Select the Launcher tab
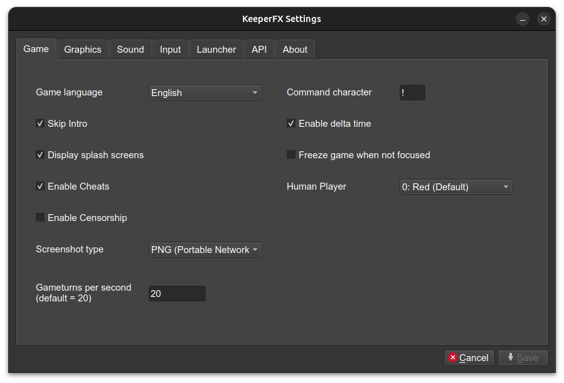 pyautogui.click(x=216, y=50)
